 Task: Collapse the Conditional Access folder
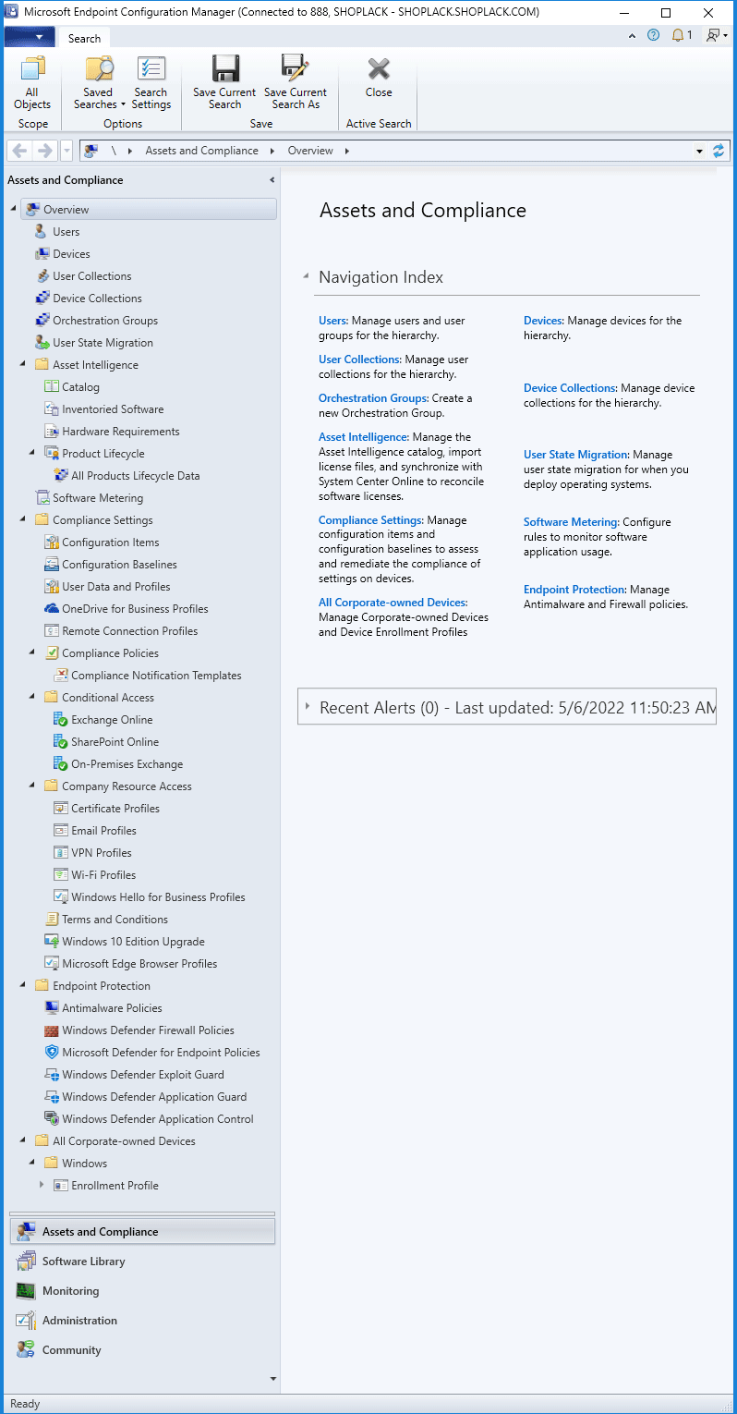click(32, 698)
